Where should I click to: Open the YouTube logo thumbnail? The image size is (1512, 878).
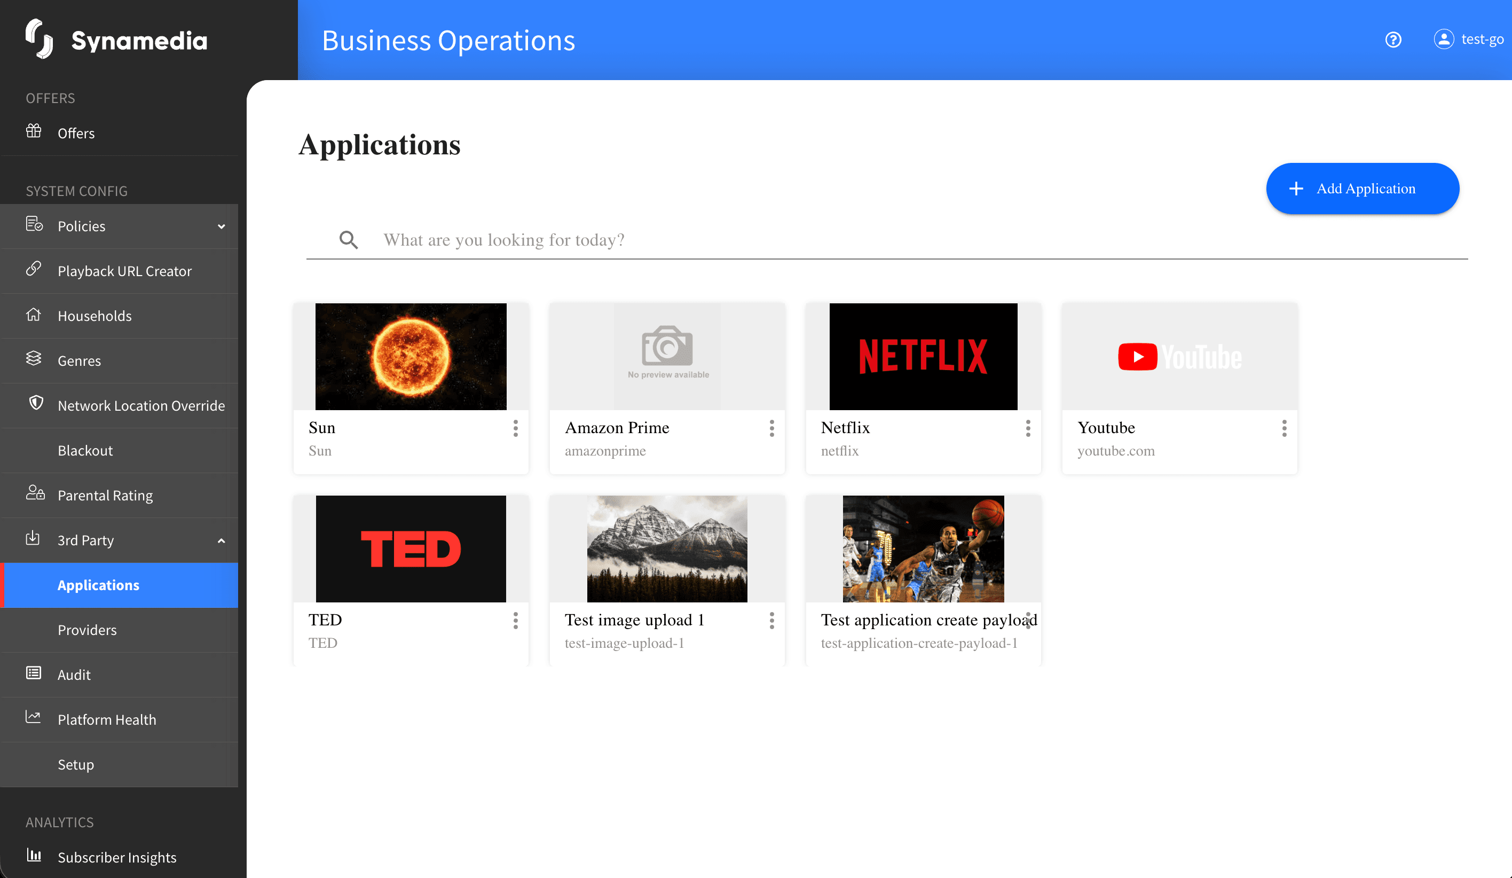[x=1179, y=356]
